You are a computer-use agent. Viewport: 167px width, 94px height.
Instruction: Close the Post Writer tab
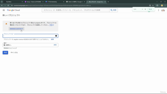tap(22, 2)
